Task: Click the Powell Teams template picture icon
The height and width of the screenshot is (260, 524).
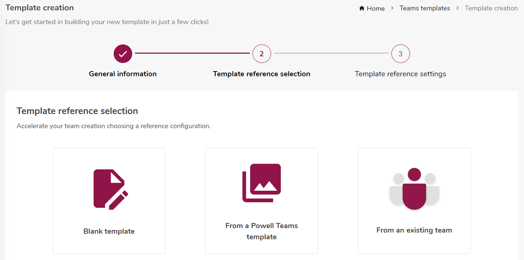Action: (261, 183)
